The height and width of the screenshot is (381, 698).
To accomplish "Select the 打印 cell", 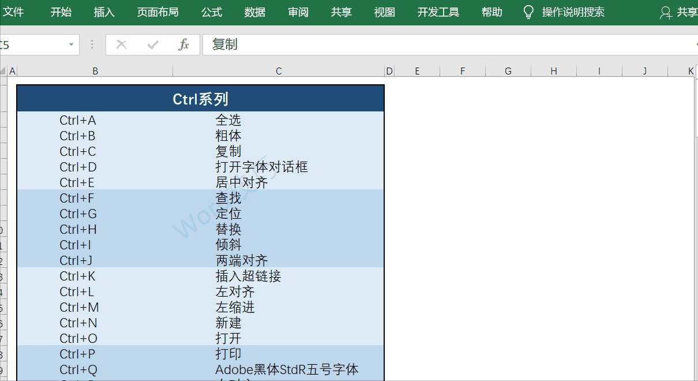I will pyautogui.click(x=279, y=354).
